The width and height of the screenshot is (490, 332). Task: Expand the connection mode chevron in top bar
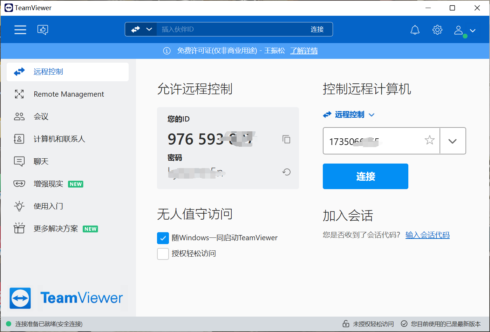149,29
